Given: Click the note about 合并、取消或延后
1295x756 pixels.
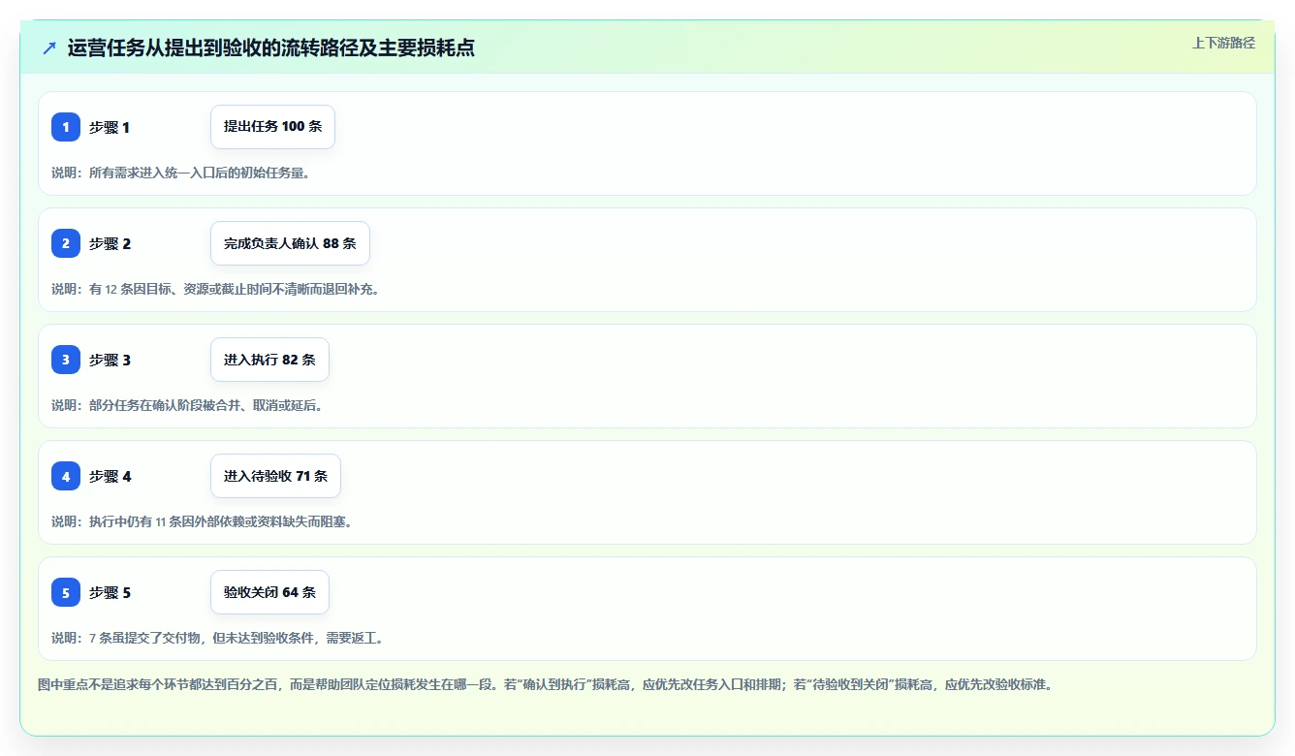Looking at the screenshot, I should pyautogui.click(x=187, y=405).
